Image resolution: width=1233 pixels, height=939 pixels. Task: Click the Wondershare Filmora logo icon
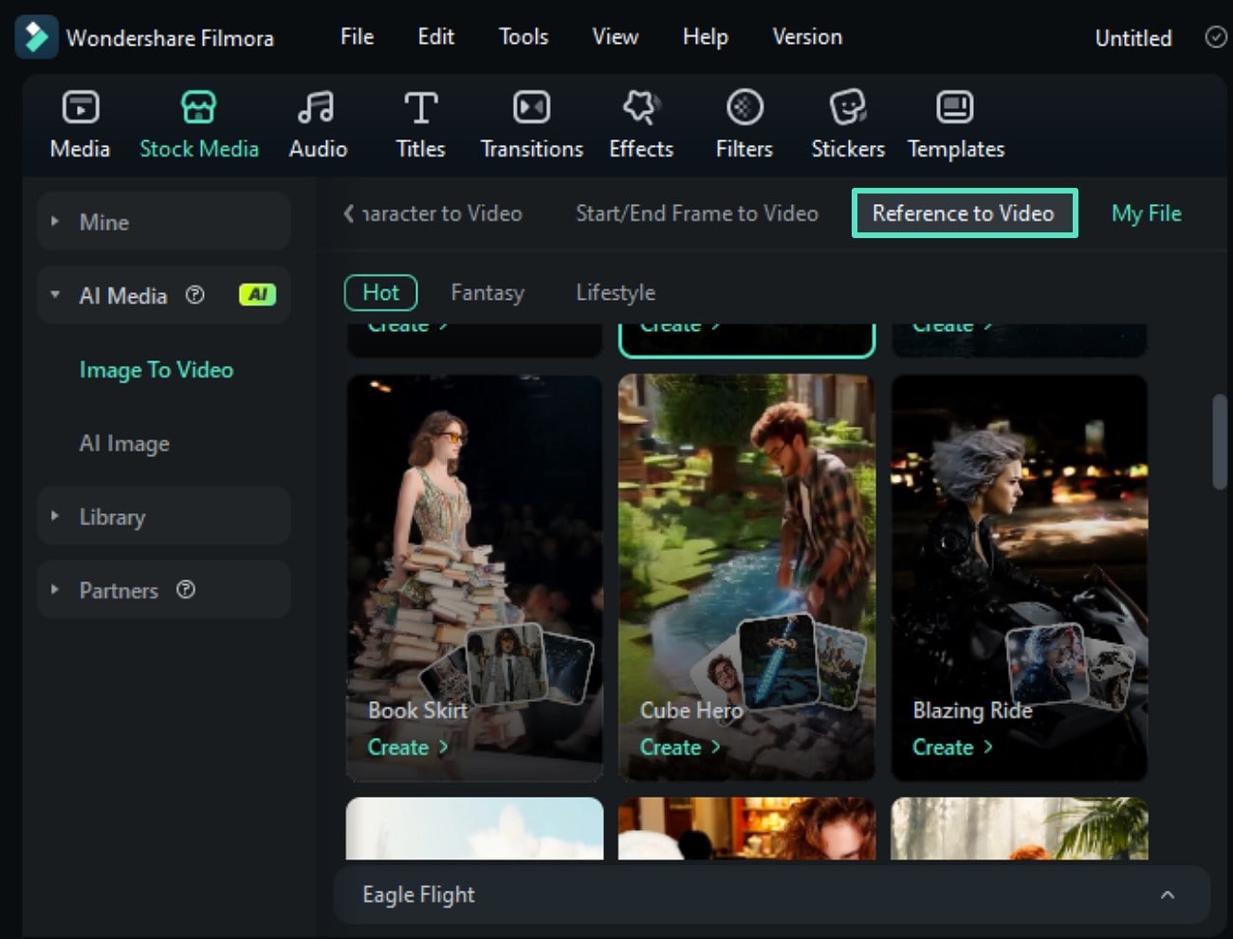pyautogui.click(x=36, y=37)
